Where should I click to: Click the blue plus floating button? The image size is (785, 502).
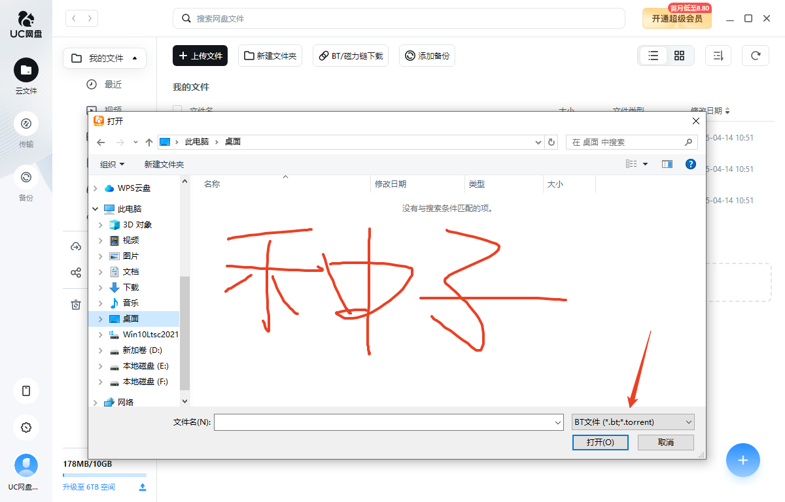pos(742,460)
